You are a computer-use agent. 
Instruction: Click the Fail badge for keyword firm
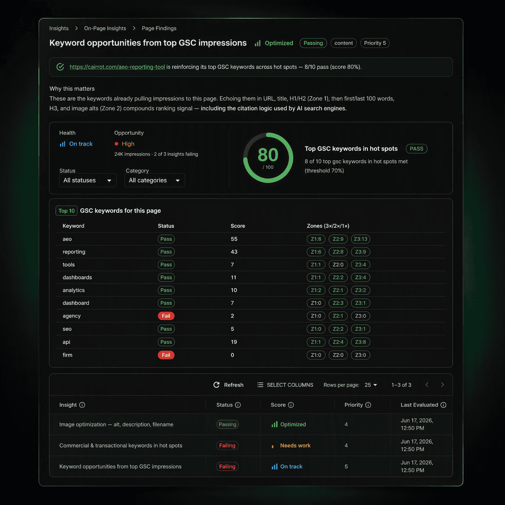click(x=166, y=355)
